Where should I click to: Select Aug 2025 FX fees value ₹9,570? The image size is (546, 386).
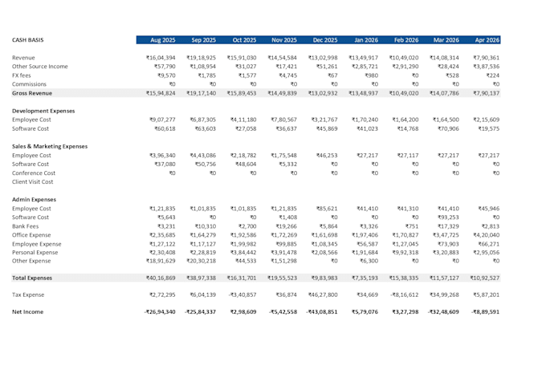[x=166, y=75]
